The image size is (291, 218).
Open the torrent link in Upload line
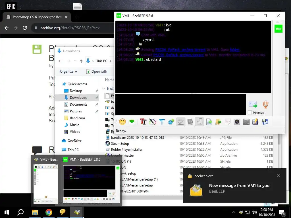(178, 55)
